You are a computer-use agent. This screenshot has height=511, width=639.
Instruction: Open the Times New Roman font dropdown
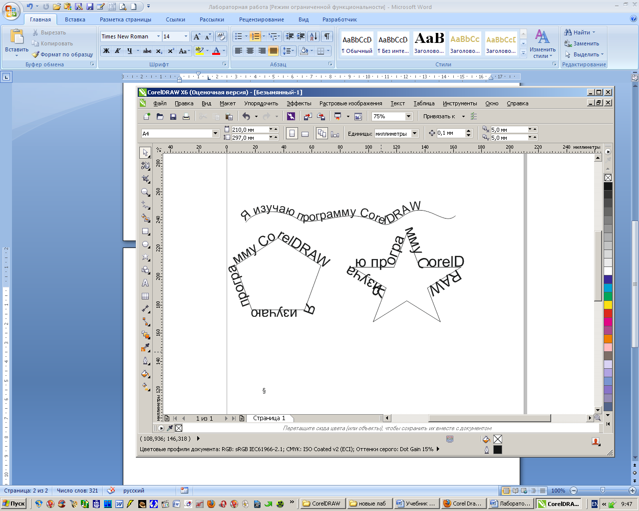coord(159,36)
